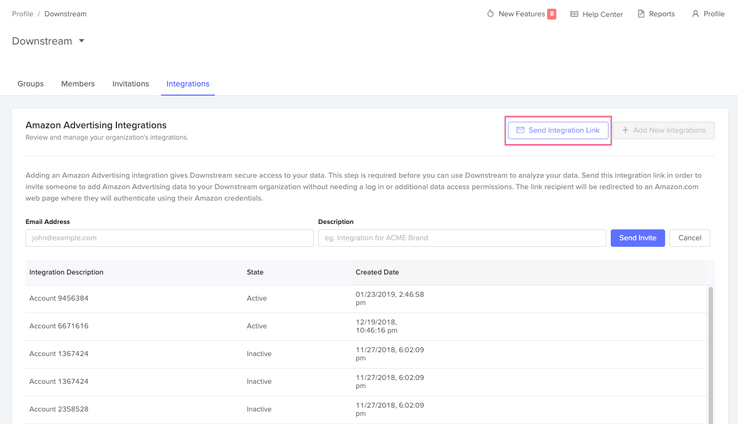This screenshot has width=738, height=424.
Task: Select the Invitations tab
Action: (131, 84)
